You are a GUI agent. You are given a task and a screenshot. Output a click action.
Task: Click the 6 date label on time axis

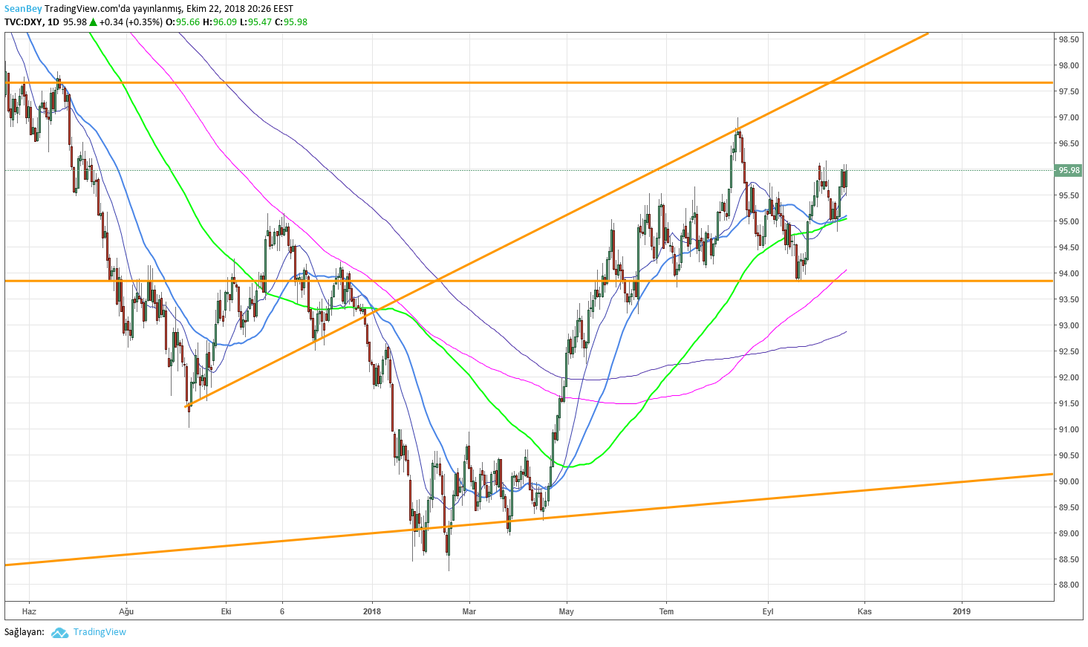282,611
